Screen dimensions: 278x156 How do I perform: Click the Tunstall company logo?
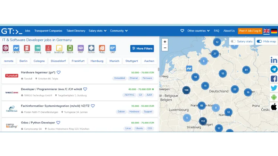coord(11,76)
